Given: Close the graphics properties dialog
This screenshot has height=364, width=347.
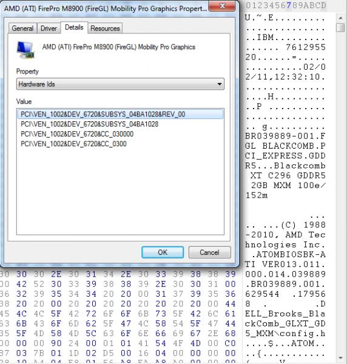Looking at the screenshot, I should click(222, 6).
